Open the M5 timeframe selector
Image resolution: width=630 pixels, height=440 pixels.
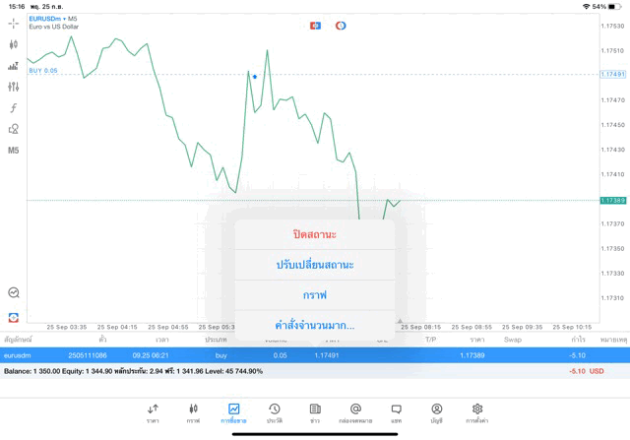(x=14, y=151)
